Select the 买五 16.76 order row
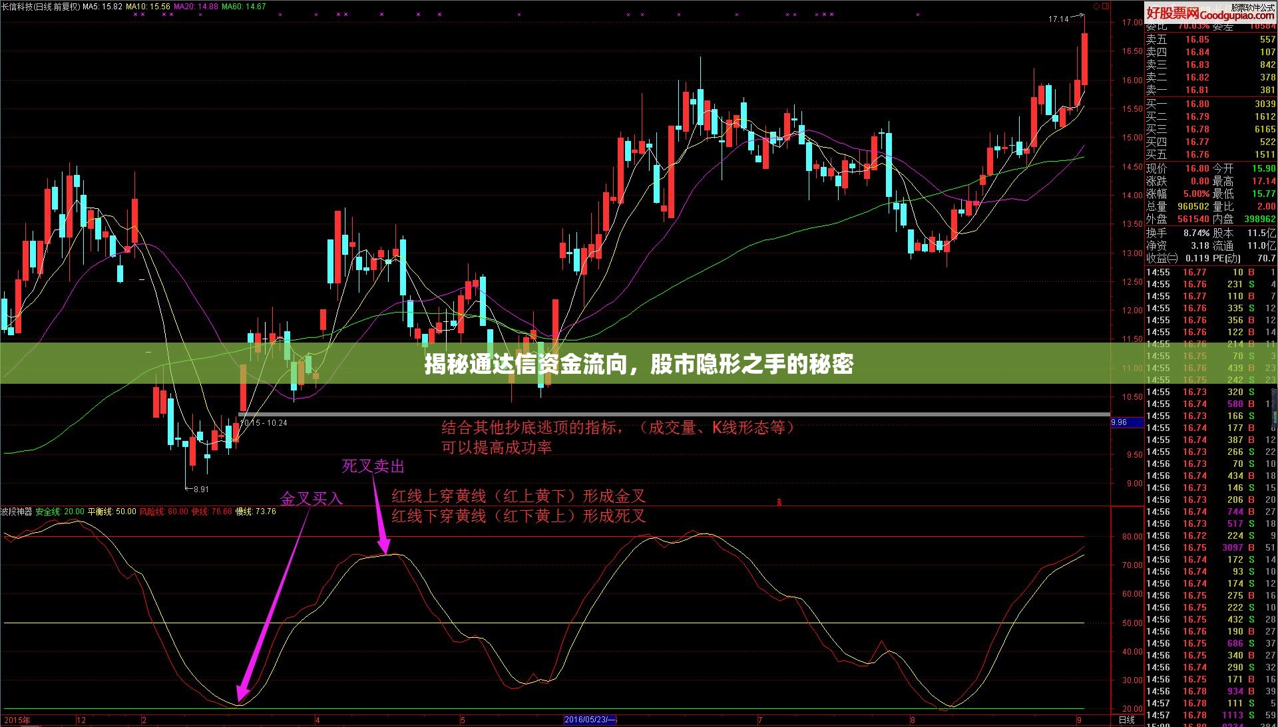Viewport: 1278px width, 727px height. [x=1211, y=155]
